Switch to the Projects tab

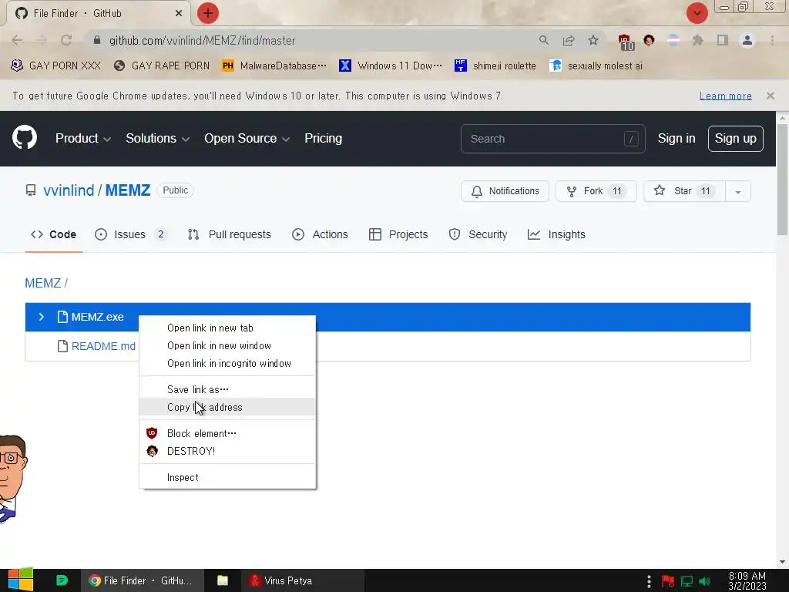(398, 234)
